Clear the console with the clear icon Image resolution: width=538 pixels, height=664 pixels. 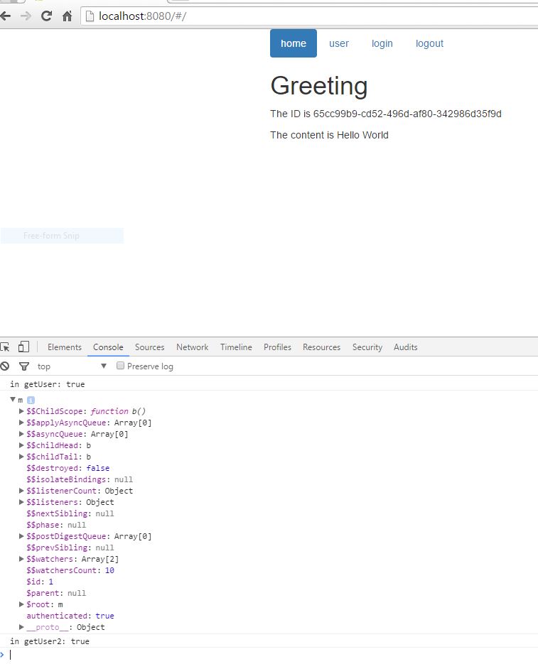click(x=5, y=366)
